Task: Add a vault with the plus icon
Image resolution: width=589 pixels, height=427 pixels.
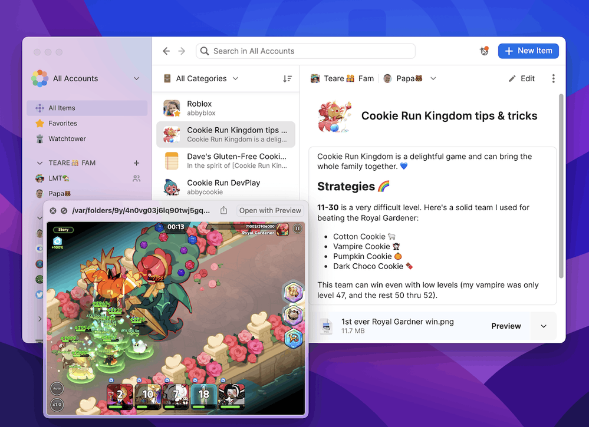Action: tap(136, 163)
